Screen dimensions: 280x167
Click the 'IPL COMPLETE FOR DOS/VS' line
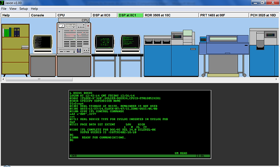click(x=113, y=130)
